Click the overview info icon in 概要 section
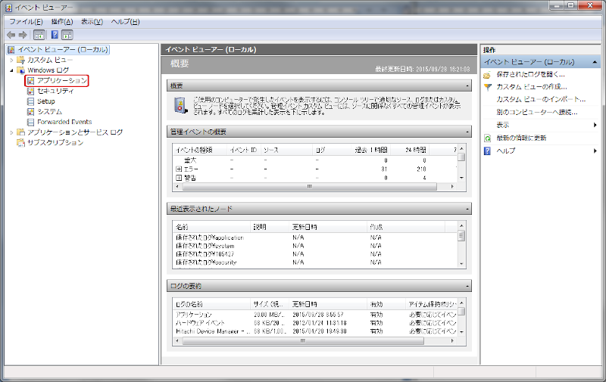This screenshot has height=382, width=606. [x=181, y=105]
